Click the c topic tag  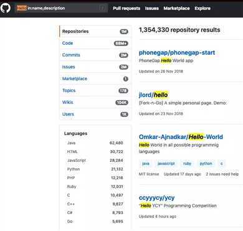(221, 164)
